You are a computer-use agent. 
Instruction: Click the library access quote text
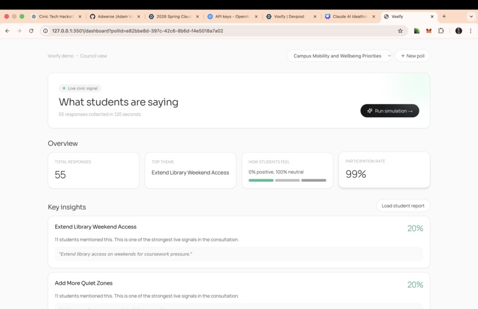[x=125, y=254]
